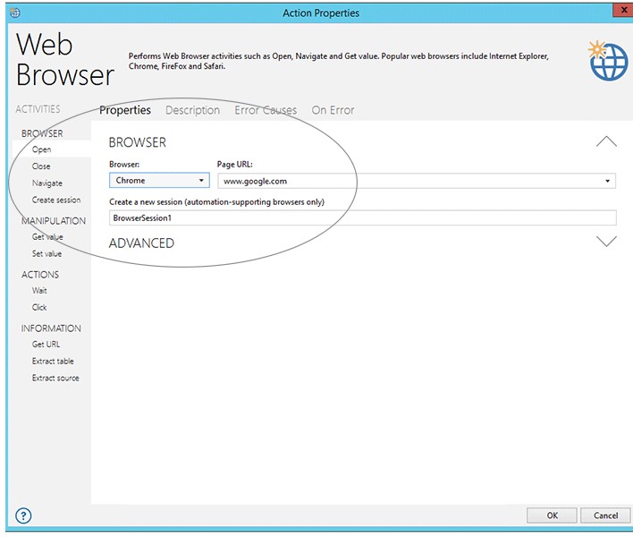Click the BROWSER group heading in sidebar
This screenshot has width=633, height=537.
(x=42, y=133)
